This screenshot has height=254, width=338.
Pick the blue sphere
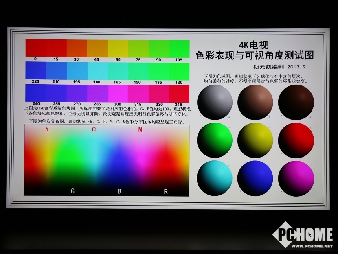255,178
